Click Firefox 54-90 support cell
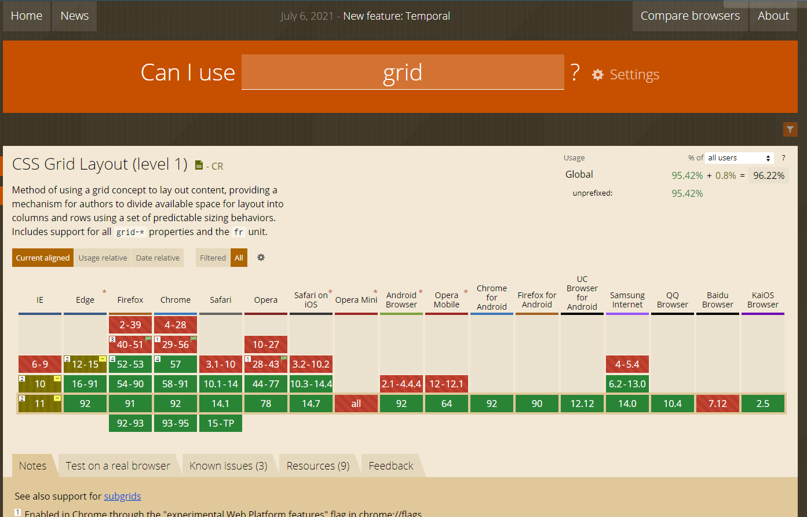 pyautogui.click(x=130, y=384)
